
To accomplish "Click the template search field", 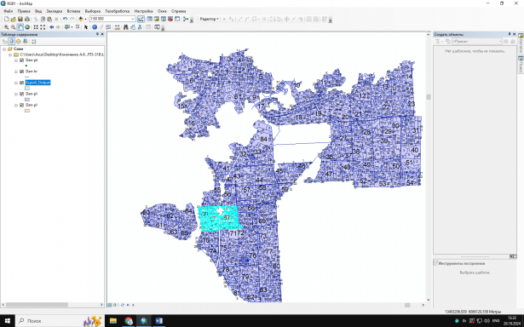I will (x=477, y=42).
